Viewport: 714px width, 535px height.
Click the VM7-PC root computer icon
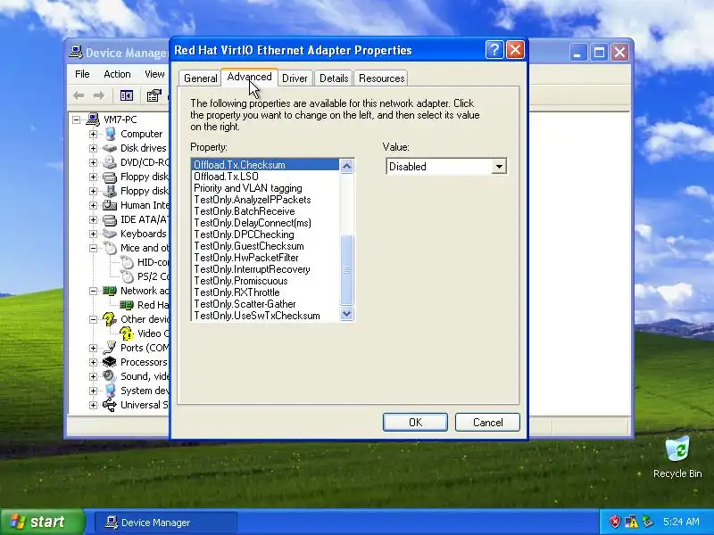pos(93,119)
